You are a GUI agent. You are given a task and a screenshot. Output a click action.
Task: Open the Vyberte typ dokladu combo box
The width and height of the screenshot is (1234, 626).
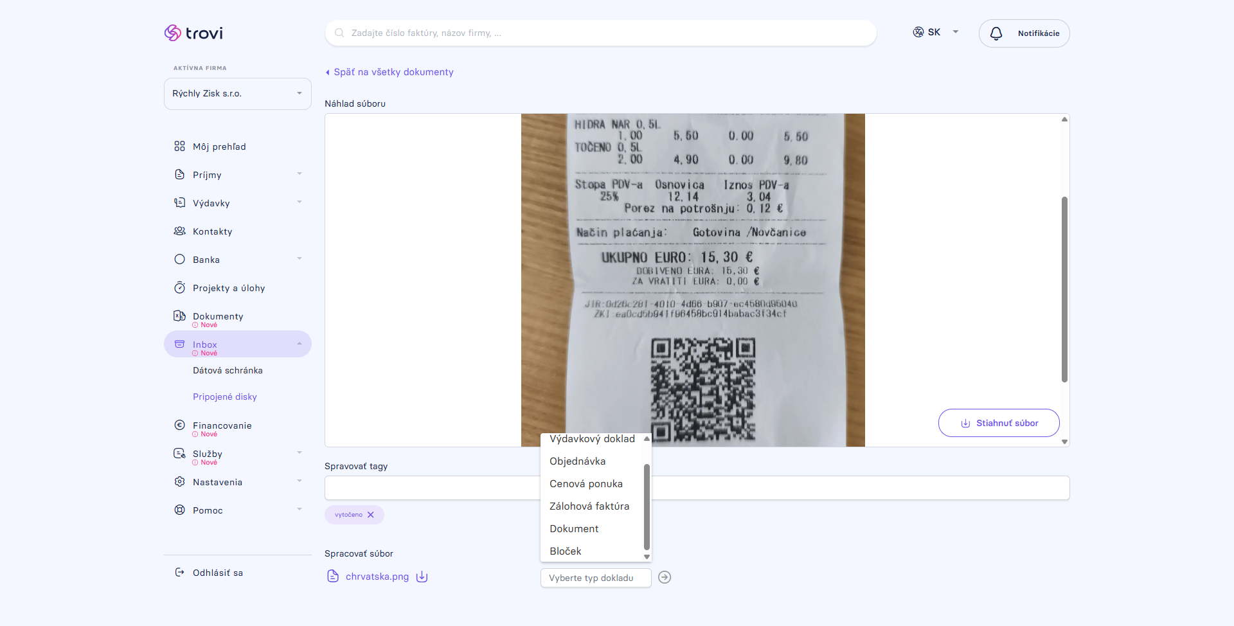(596, 578)
